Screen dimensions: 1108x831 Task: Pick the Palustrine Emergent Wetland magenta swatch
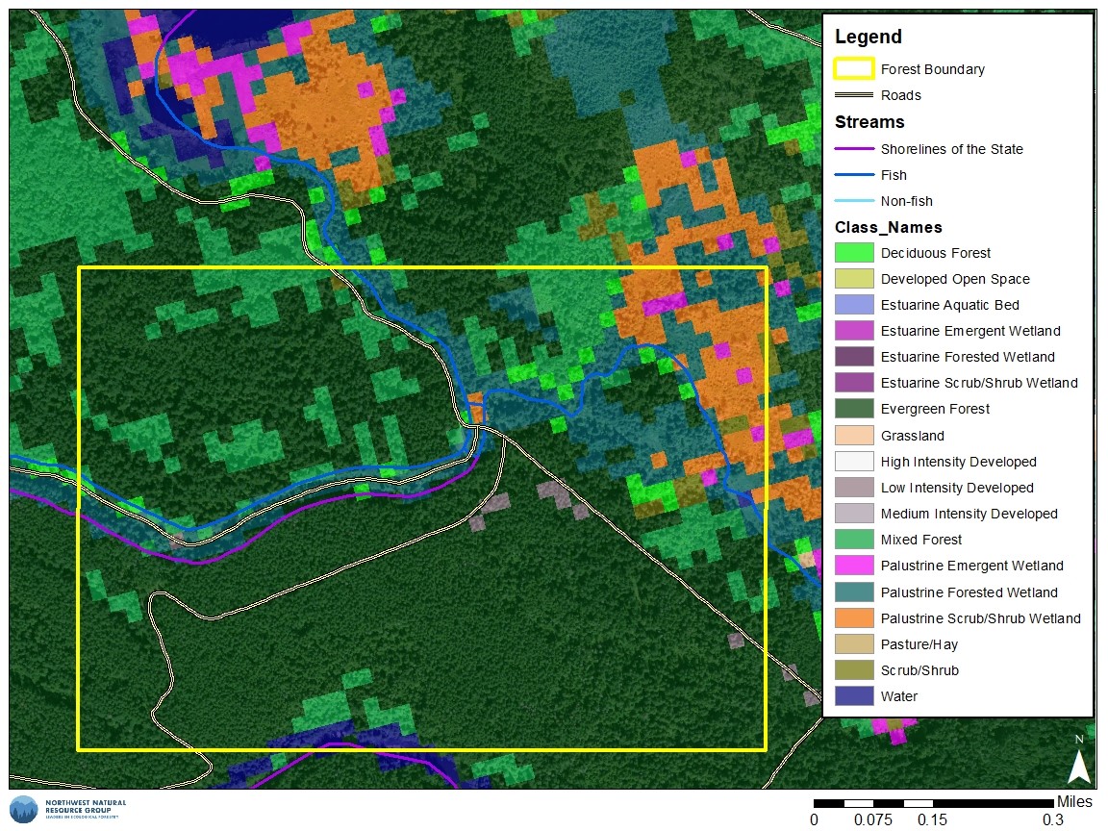tap(853, 566)
